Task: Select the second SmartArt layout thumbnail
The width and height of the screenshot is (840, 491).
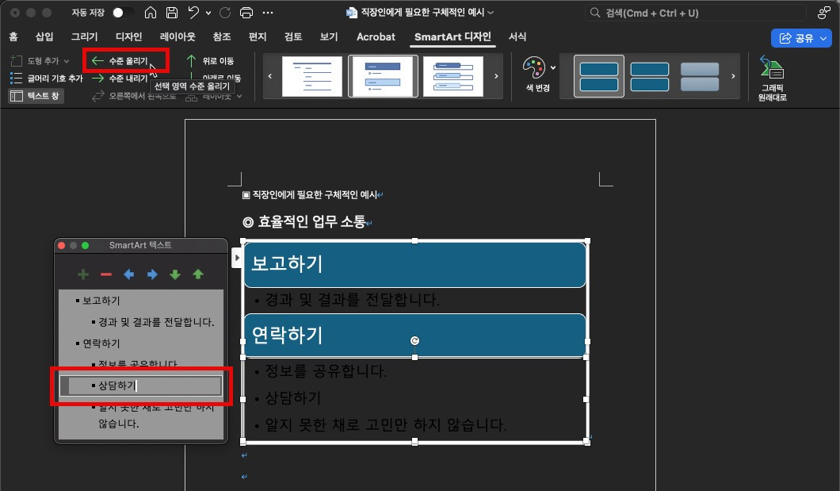Action: tap(383, 76)
